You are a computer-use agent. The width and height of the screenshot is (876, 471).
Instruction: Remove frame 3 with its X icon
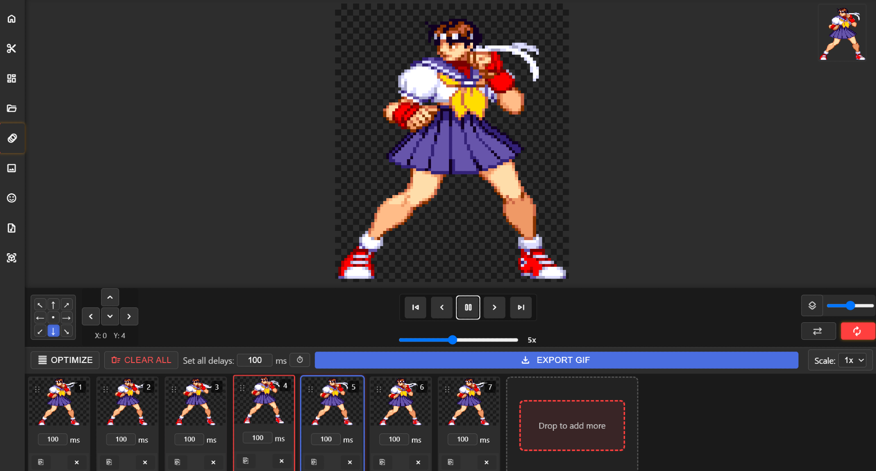click(x=213, y=462)
